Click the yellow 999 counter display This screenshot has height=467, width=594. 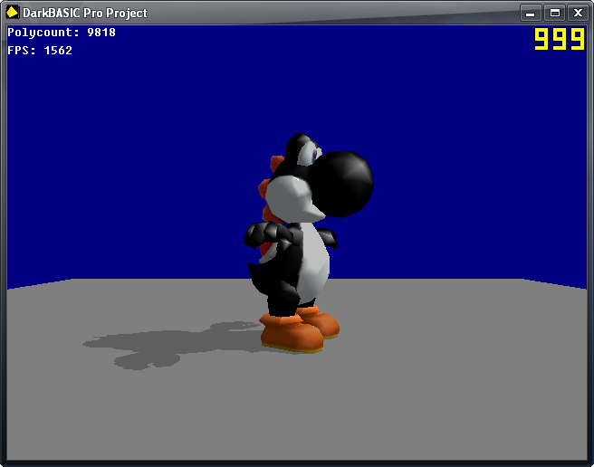click(x=559, y=39)
